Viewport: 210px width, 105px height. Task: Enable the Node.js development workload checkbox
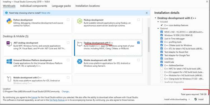[x=139, y=20]
